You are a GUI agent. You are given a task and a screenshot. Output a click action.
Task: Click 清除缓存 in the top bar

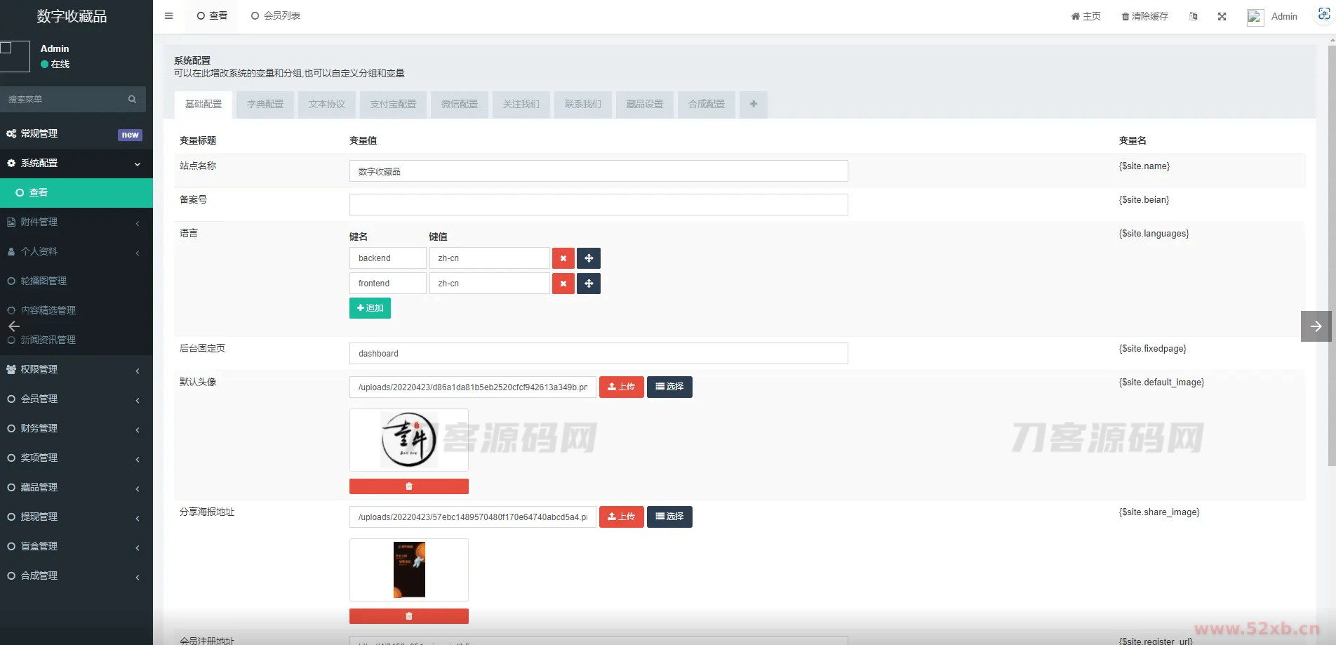(1144, 16)
